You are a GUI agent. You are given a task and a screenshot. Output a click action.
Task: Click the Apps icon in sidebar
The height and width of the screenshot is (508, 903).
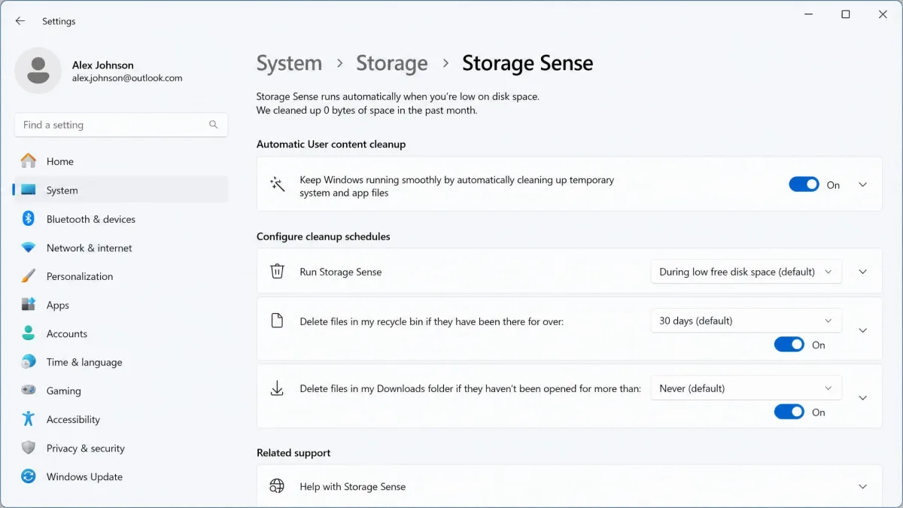29,305
